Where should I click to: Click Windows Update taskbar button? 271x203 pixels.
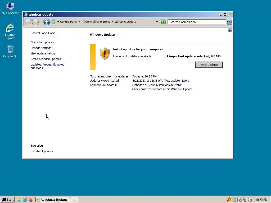coord(56,200)
